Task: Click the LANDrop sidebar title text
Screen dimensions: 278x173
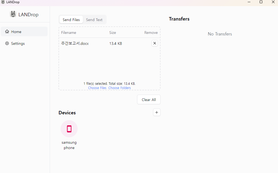Action: pos(28,15)
